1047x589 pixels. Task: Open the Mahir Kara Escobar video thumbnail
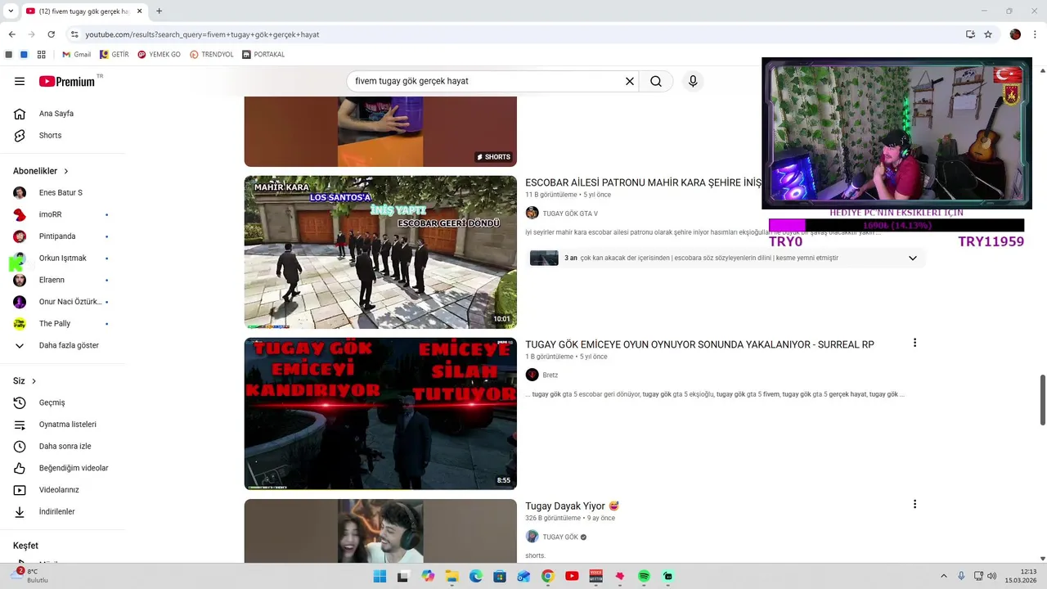coord(380,252)
